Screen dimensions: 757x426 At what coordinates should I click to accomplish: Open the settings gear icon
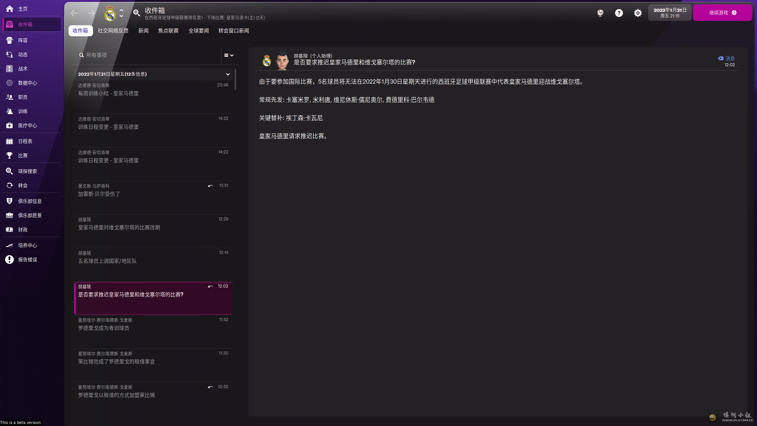point(638,13)
